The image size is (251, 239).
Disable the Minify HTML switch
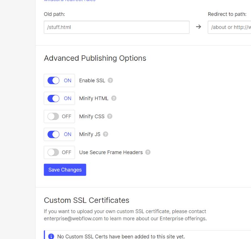[53, 98]
